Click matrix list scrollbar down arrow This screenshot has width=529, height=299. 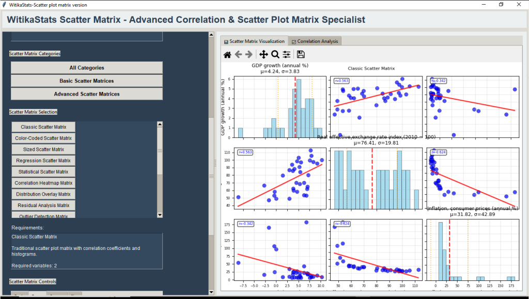pyautogui.click(x=160, y=215)
